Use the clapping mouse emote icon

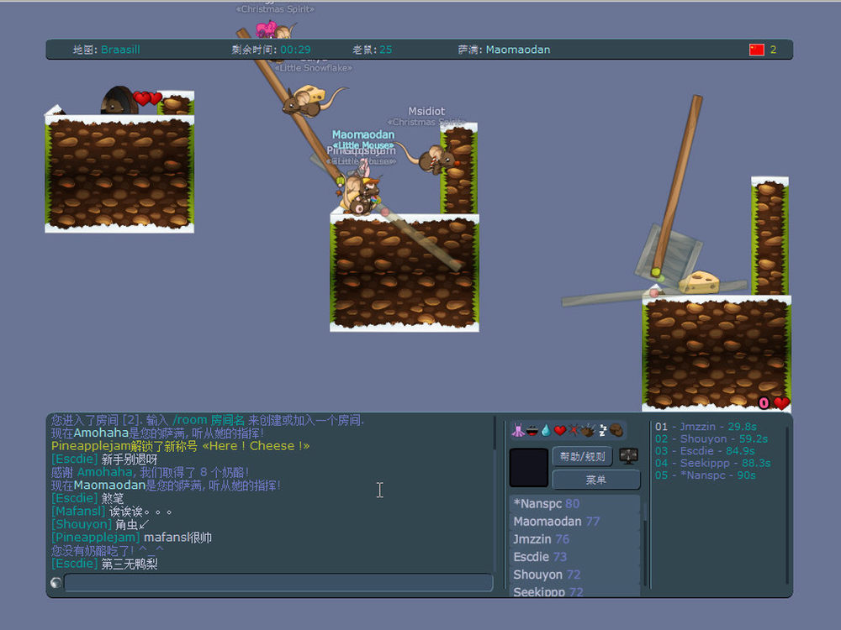[588, 430]
